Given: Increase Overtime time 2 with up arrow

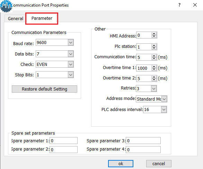Looking at the screenshot, I should (x=154, y=77).
